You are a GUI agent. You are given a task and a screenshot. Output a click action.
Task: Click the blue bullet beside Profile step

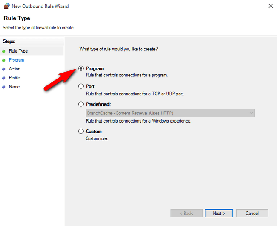coord(4,78)
